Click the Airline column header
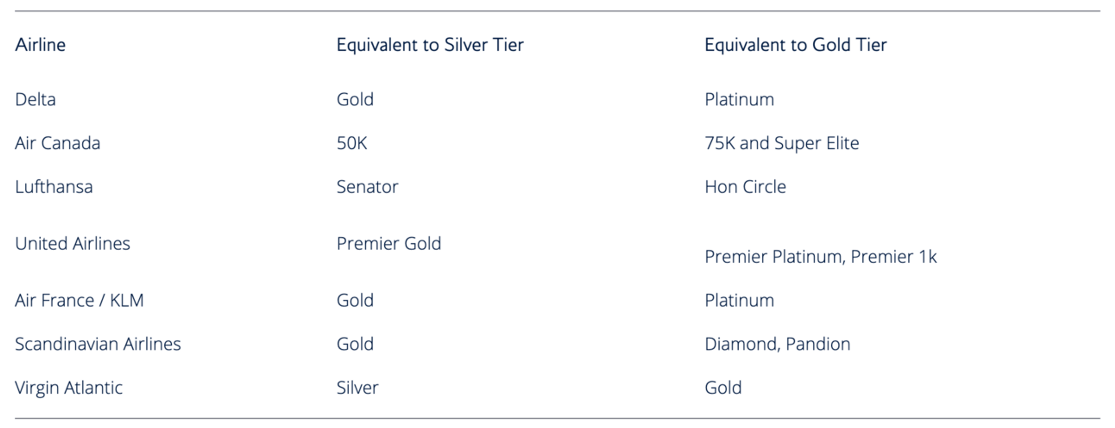The image size is (1115, 428). coord(40,45)
